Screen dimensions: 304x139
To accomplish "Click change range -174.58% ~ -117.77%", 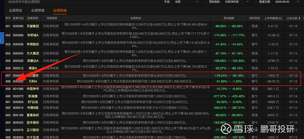I will click(229, 35).
